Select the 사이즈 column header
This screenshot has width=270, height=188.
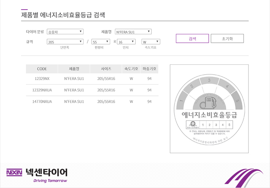coord(106,69)
